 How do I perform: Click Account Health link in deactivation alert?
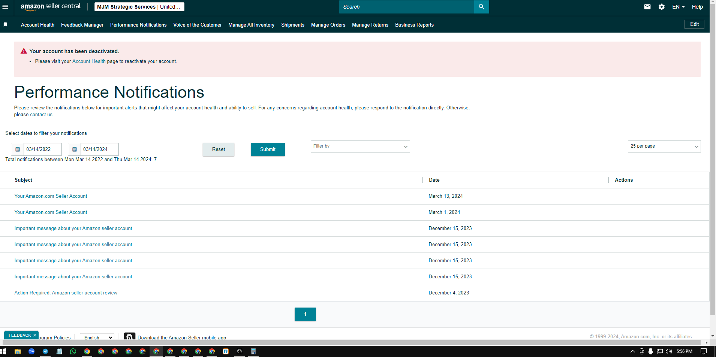click(x=89, y=61)
